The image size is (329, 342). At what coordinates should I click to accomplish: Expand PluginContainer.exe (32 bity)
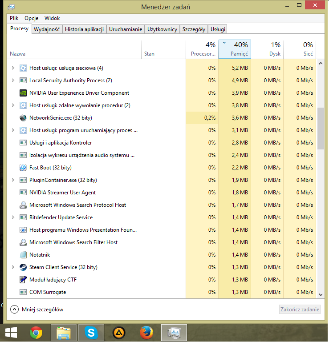click(13, 180)
